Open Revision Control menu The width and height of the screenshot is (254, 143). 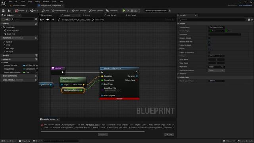(244, 141)
